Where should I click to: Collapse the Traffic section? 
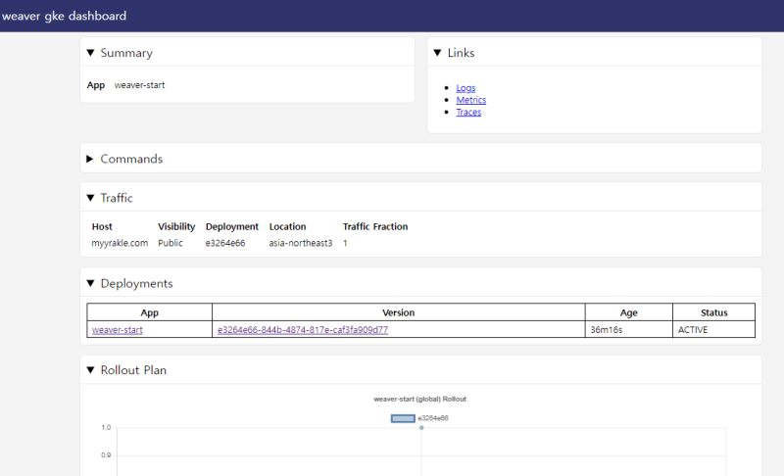pos(91,198)
